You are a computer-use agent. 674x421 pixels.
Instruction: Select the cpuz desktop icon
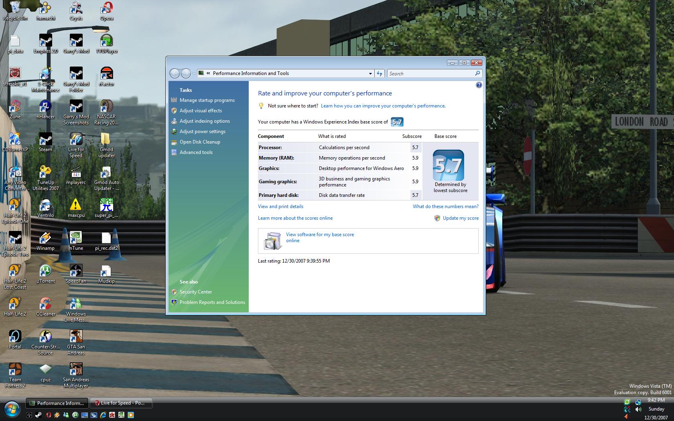point(45,372)
